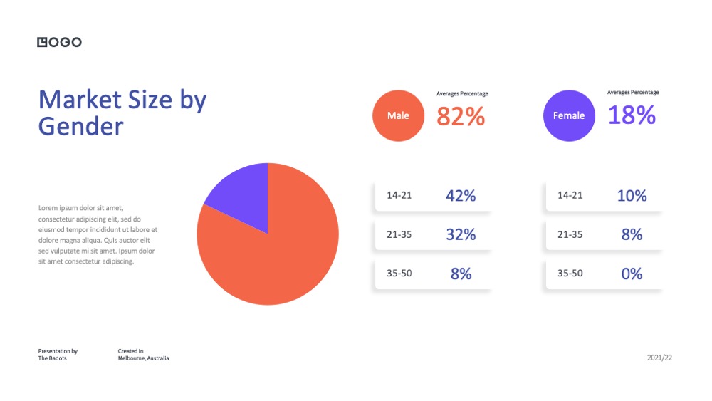Select the 82% male average percentage

point(461,116)
